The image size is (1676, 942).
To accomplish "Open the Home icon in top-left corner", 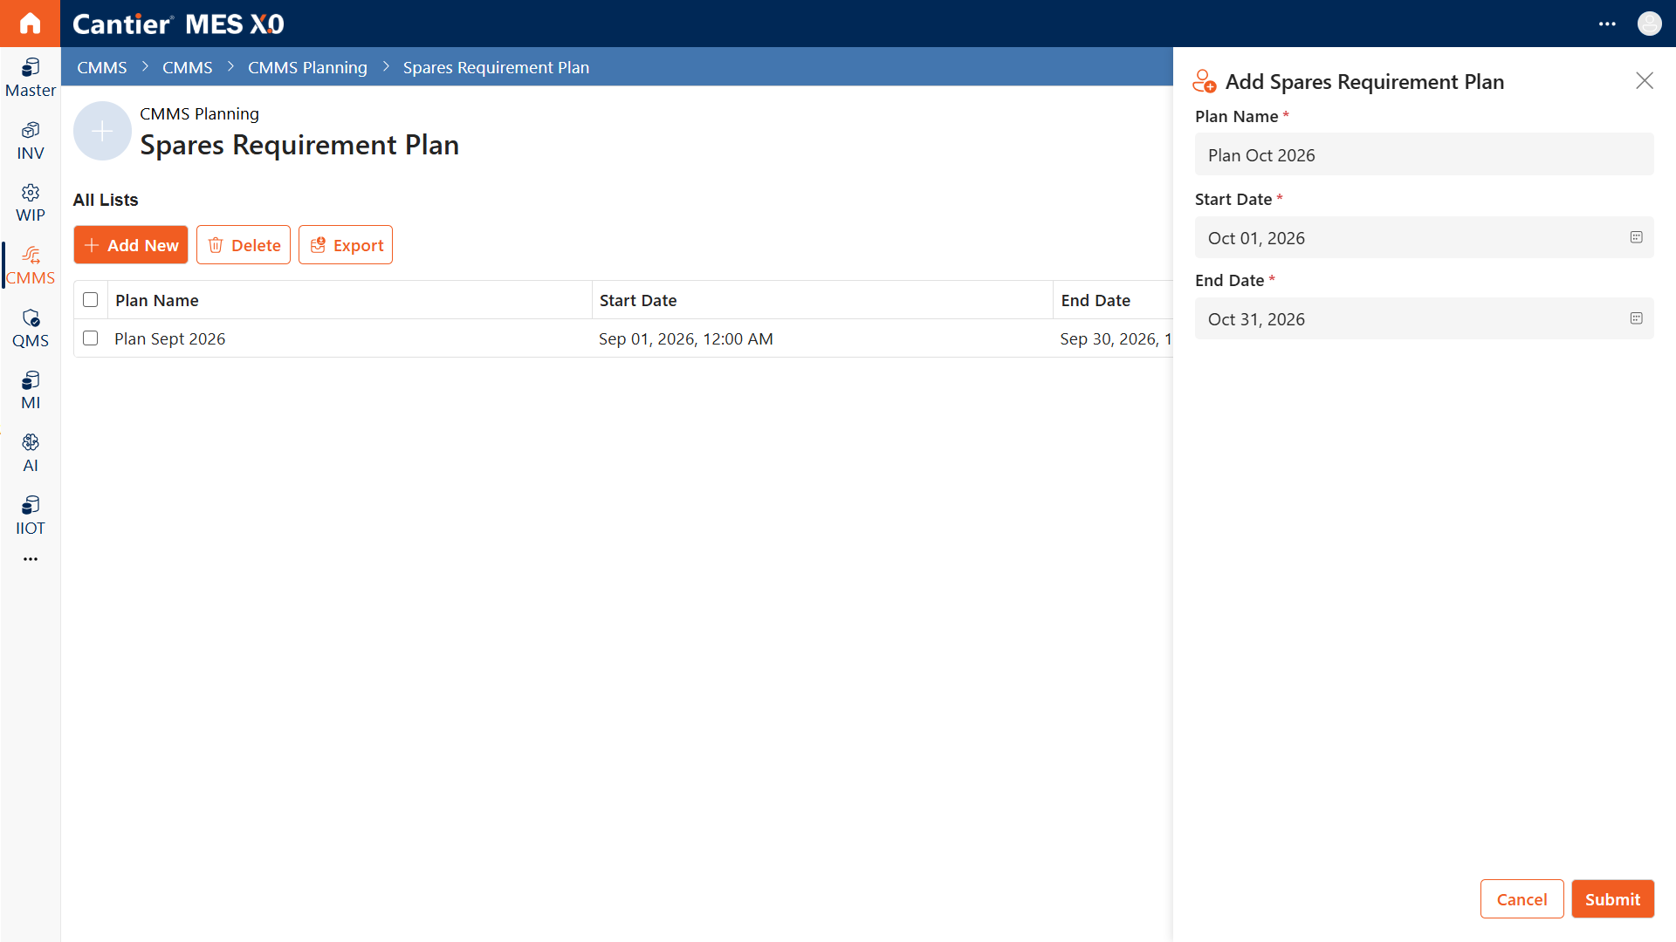I will [x=30, y=24].
